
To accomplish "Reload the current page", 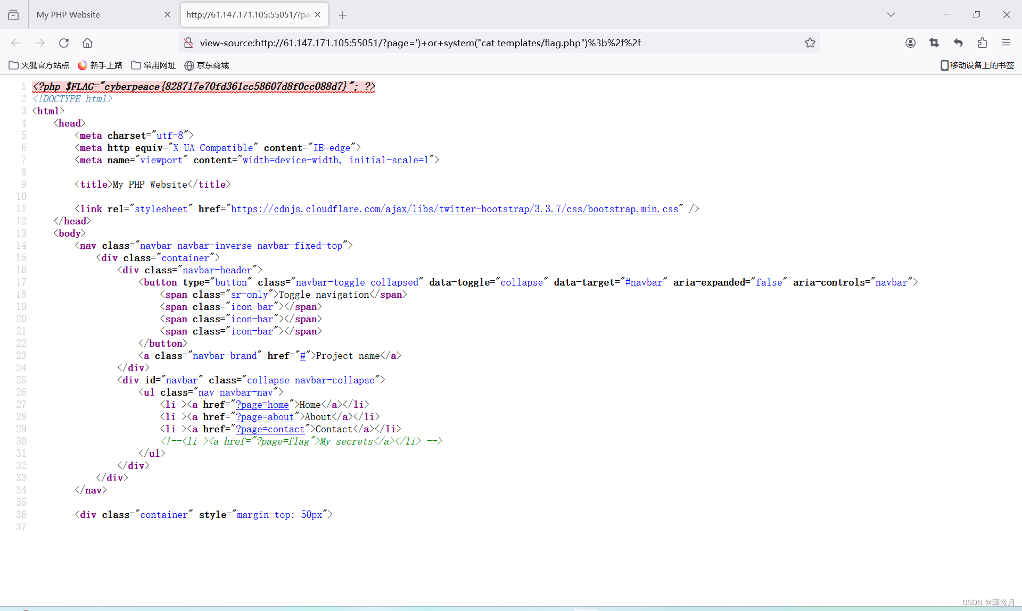I will point(64,43).
